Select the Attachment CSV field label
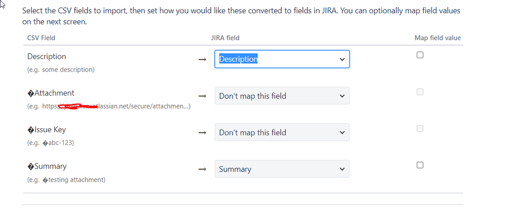This screenshot has height=208, width=506. point(51,93)
